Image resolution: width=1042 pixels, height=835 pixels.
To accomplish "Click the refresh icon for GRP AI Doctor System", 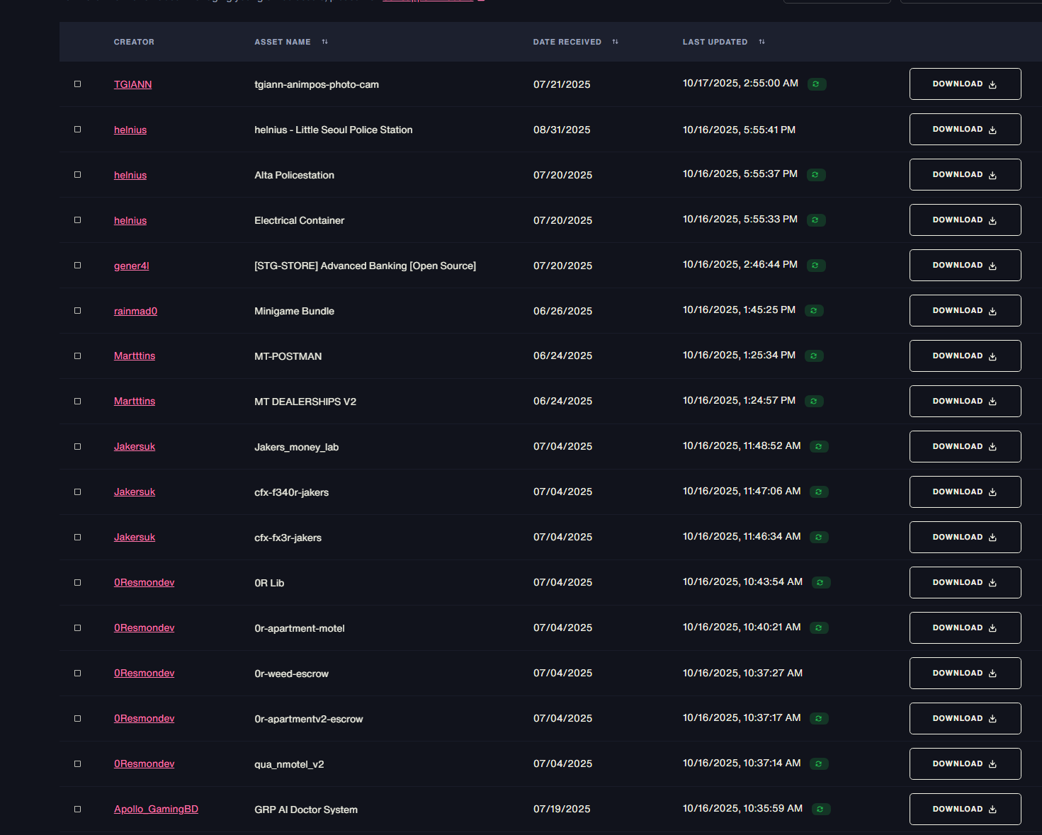I will coord(821,810).
